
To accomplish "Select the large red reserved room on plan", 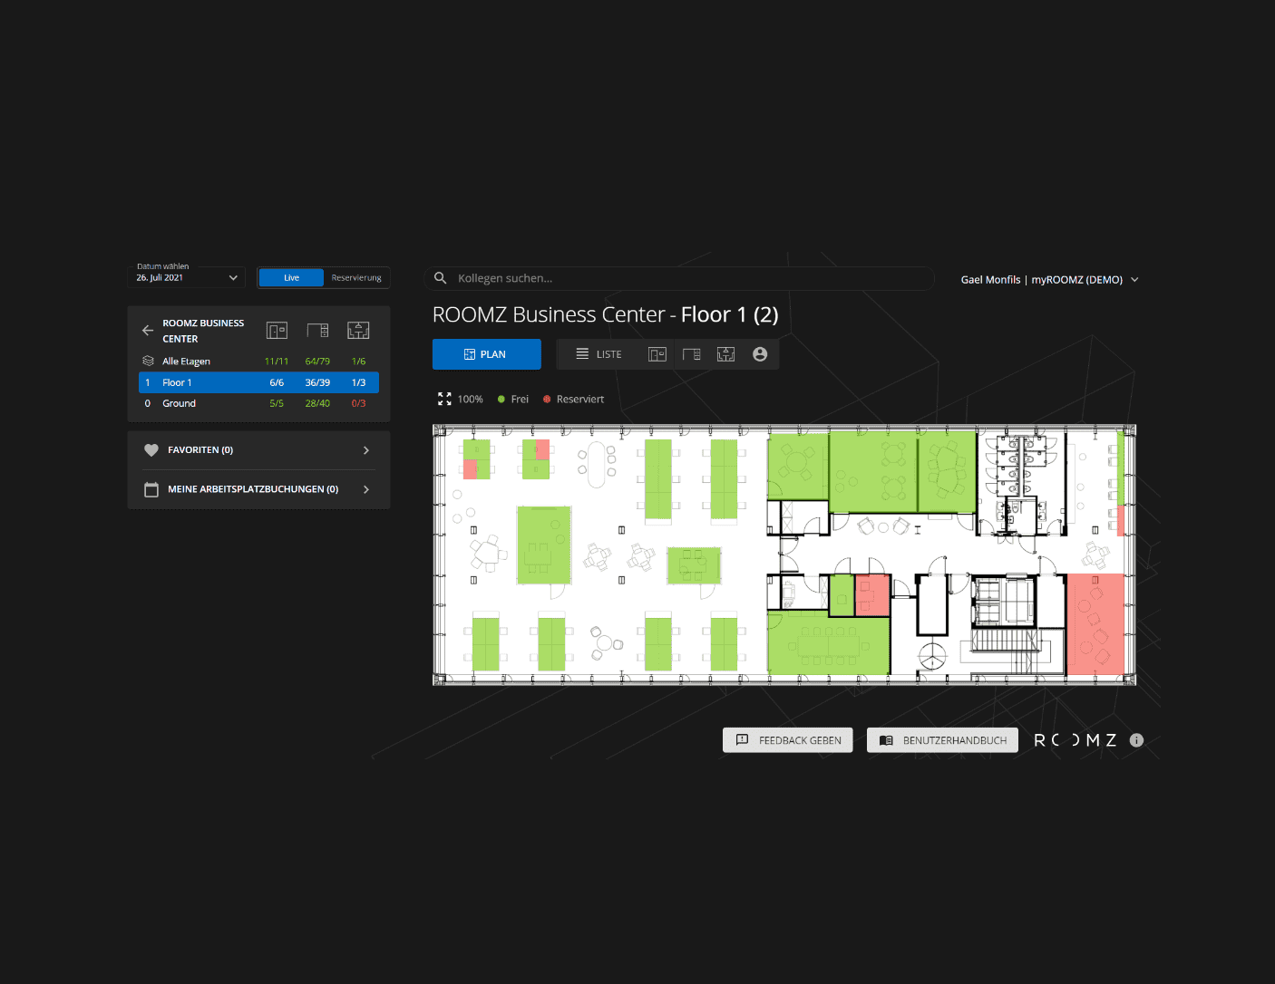I will click(1095, 625).
